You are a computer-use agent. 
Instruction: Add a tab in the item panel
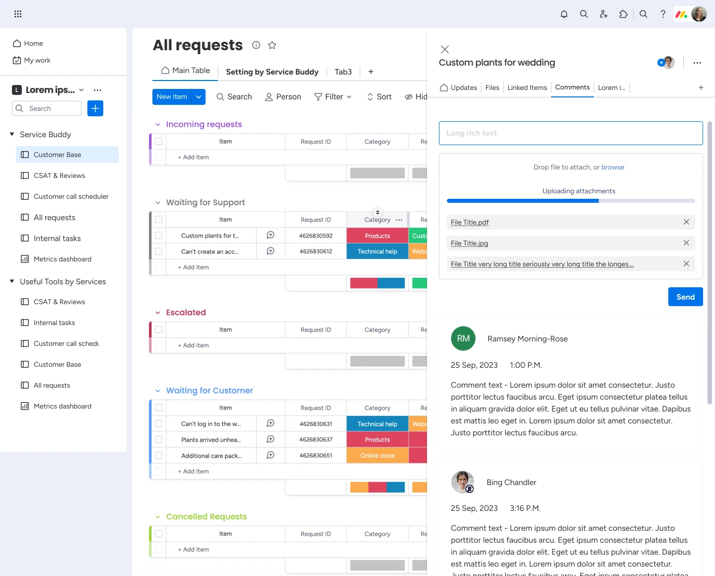(701, 87)
